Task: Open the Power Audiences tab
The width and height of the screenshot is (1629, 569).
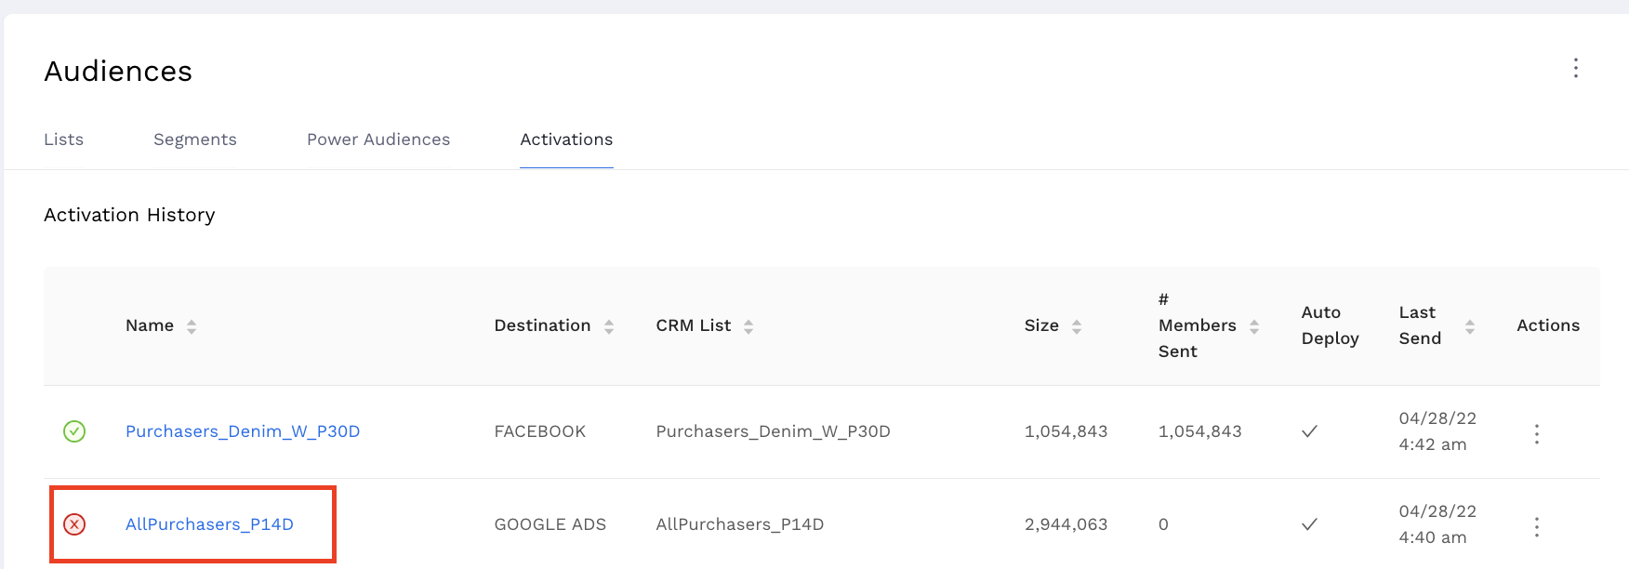Action: [x=378, y=139]
